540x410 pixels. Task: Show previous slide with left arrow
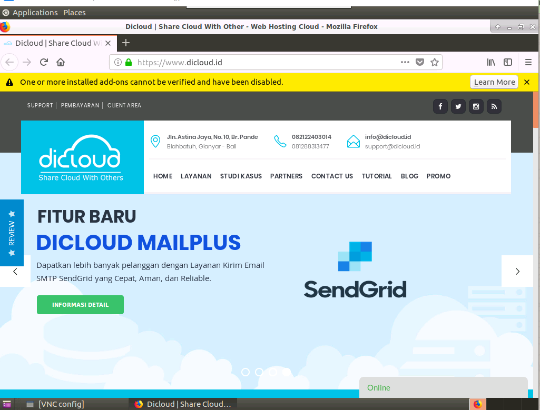click(x=15, y=272)
